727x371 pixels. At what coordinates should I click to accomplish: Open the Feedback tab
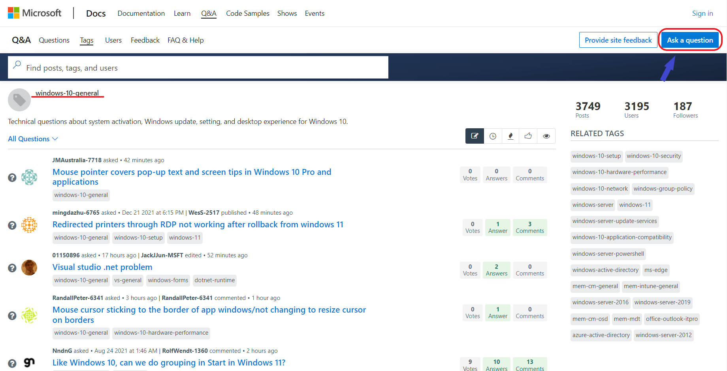click(x=145, y=40)
